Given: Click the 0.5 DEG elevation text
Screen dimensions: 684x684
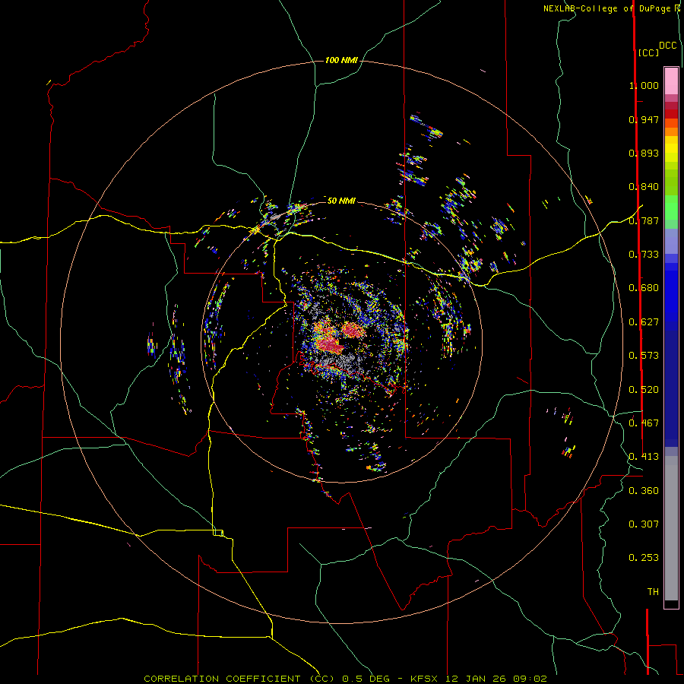Looking at the screenshot, I should click(x=366, y=679).
